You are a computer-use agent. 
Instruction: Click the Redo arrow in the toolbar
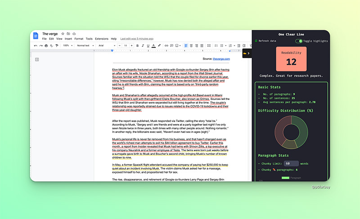pyautogui.click(x=41, y=46)
